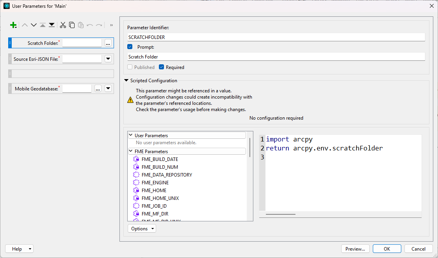Viewport: 438px width, 258px height.
Task: Click "No configuration required" text
Action: tap(276, 118)
